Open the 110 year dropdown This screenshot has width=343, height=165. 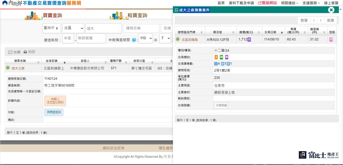coord(146,39)
